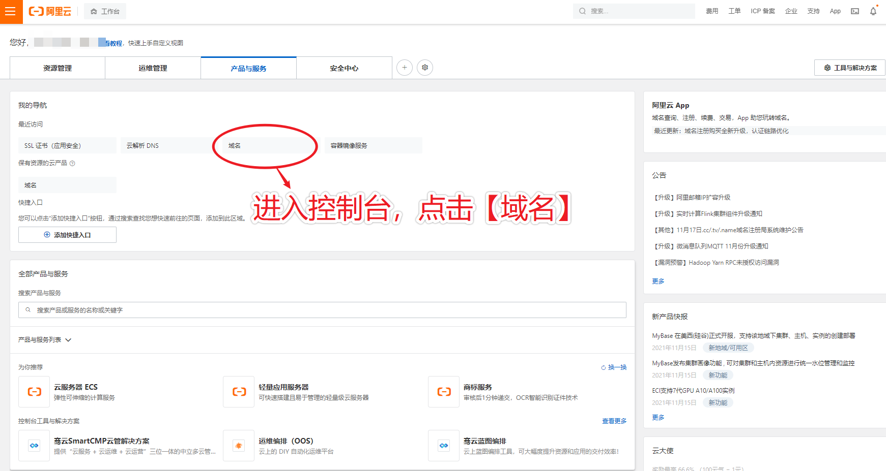Click the 骞云蓝图编排 icon
Viewport: 886px width, 471px height.
click(x=444, y=446)
